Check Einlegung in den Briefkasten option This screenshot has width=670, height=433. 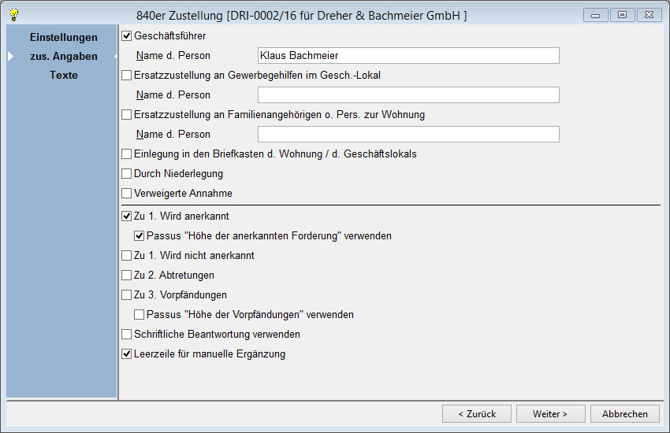pos(127,154)
